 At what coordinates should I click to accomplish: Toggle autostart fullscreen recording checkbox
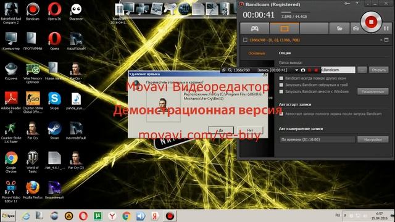tap(281, 113)
